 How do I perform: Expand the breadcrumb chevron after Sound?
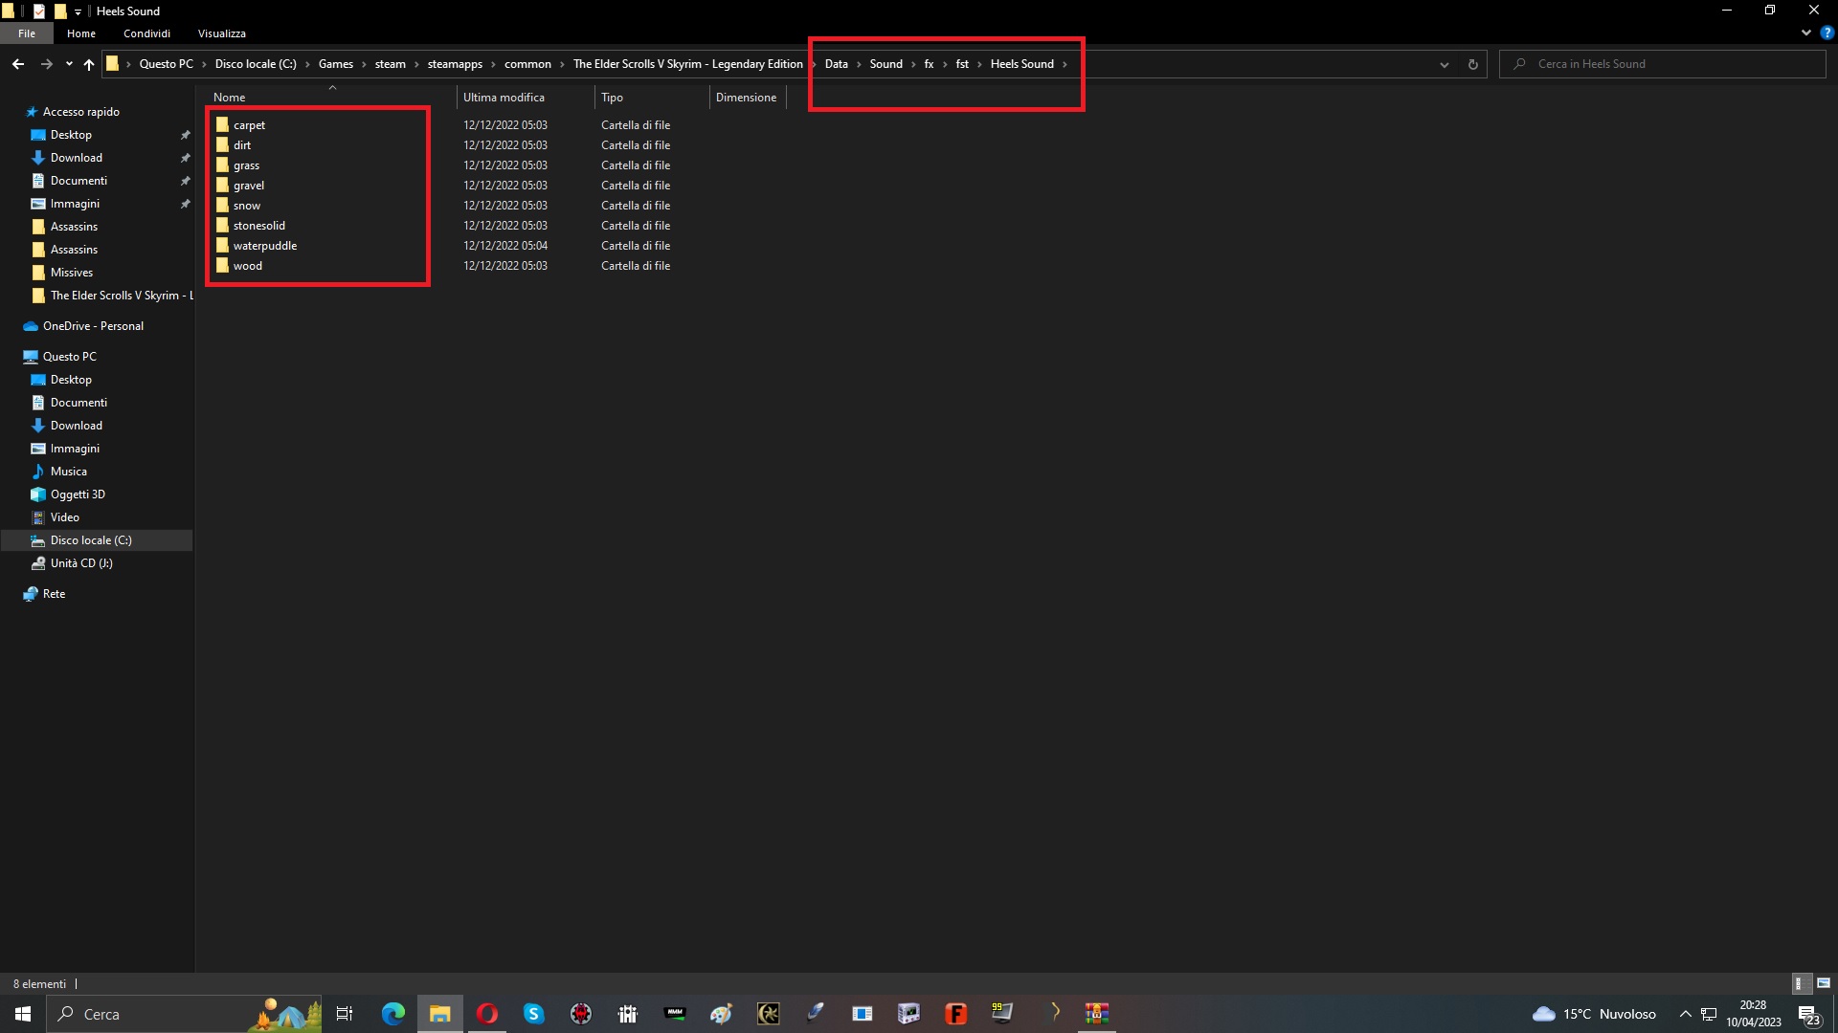click(x=913, y=64)
